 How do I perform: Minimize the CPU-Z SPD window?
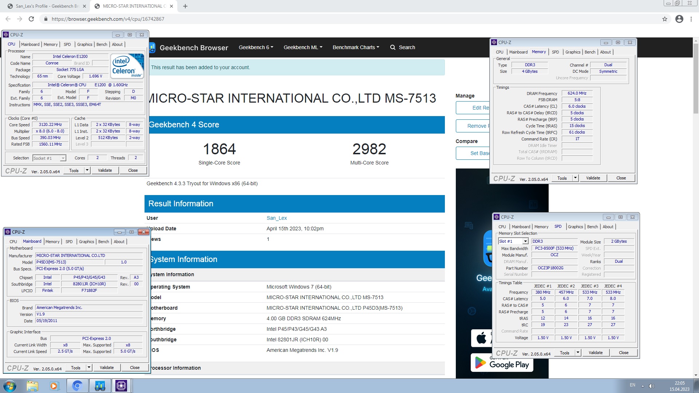tap(608, 217)
